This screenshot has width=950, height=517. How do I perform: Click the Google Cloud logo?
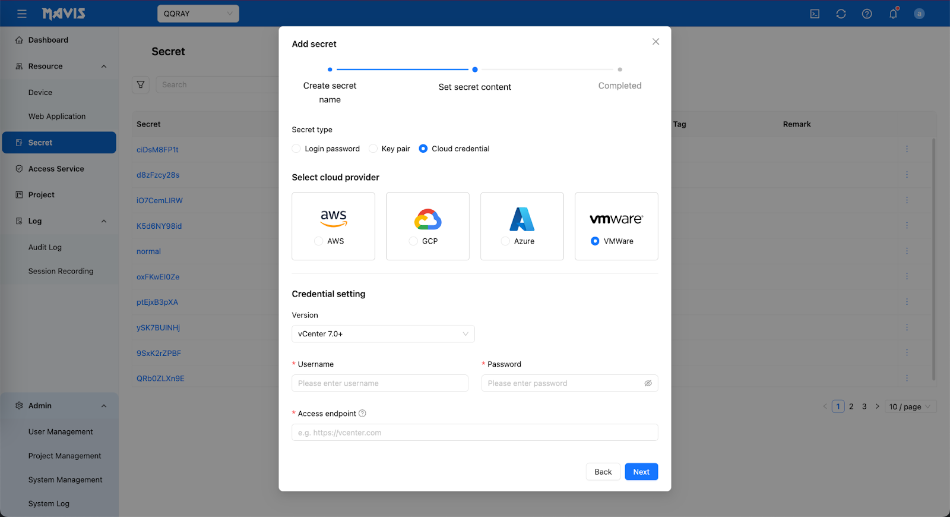[427, 219]
